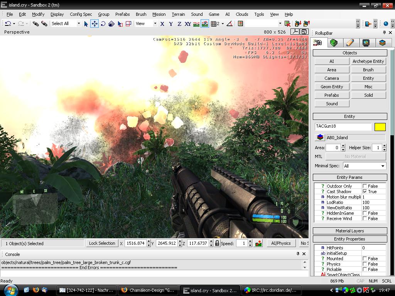Enable Follow Terrain icon
The height and width of the screenshot is (296, 395).
pos(196,24)
